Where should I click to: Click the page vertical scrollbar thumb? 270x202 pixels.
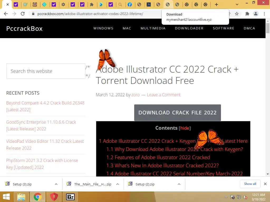[x=268, y=28]
